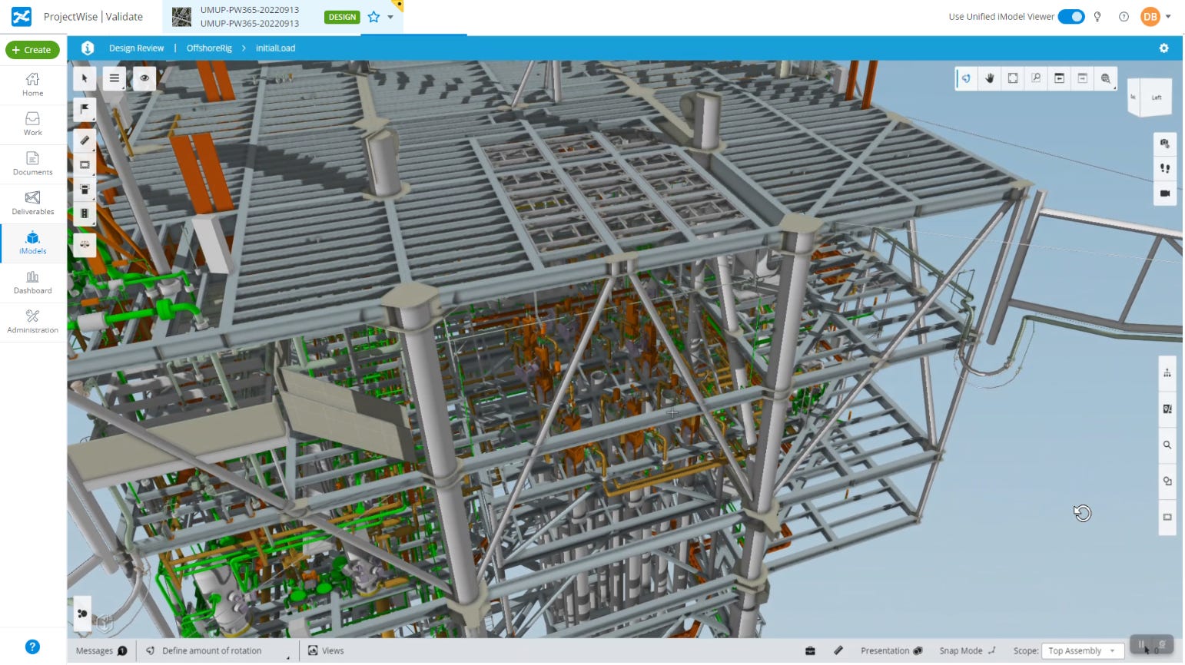Image resolution: width=1185 pixels, height=665 pixels.
Task: Open the briefcase toolbox in status bar
Action: pyautogui.click(x=810, y=651)
